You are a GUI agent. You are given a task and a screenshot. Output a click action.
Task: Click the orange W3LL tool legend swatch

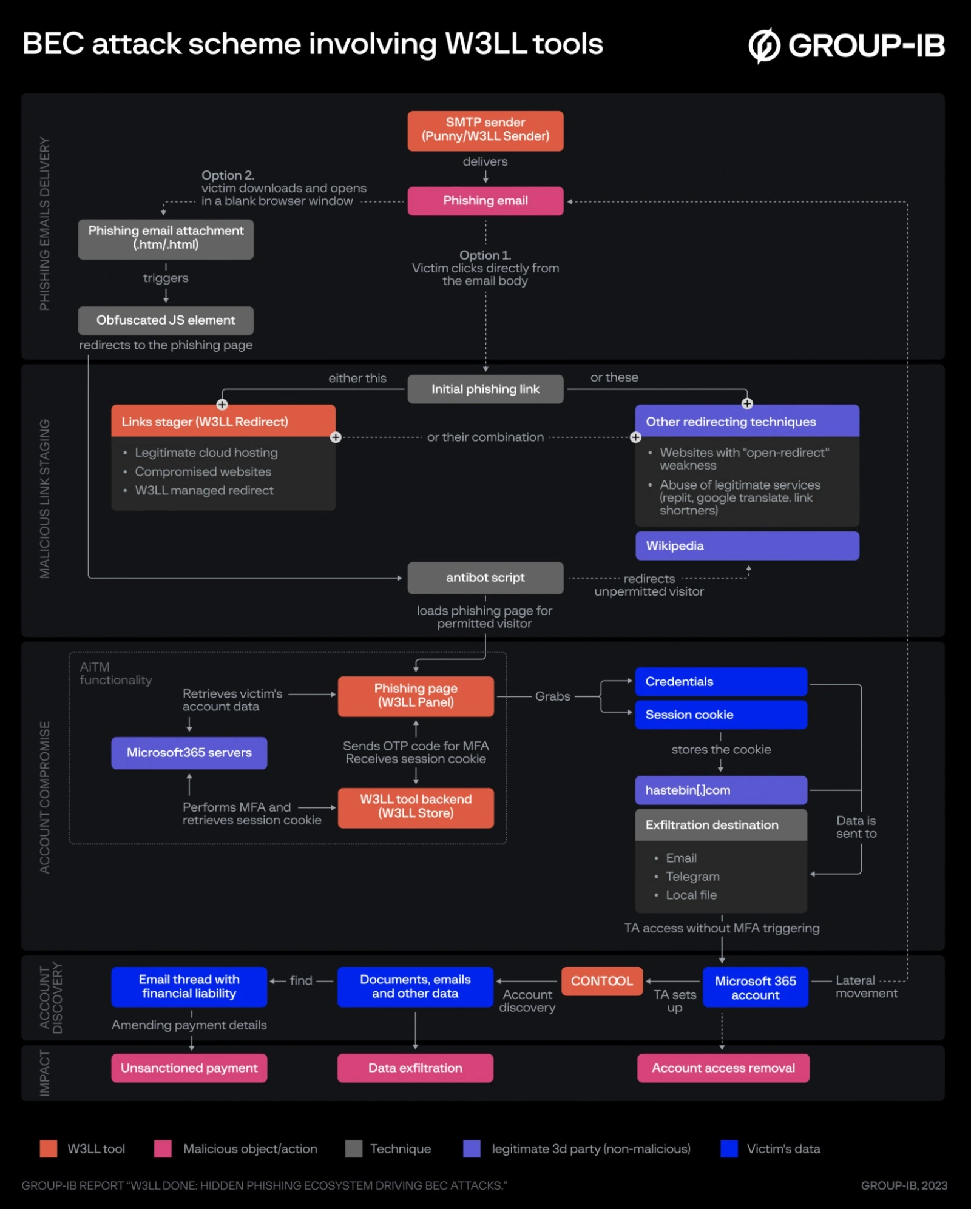[49, 1148]
